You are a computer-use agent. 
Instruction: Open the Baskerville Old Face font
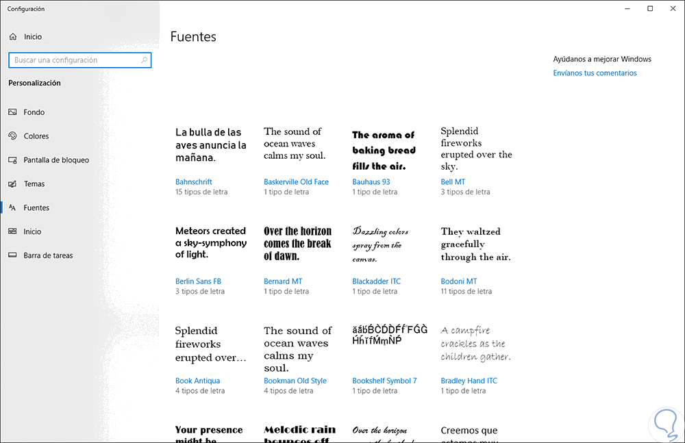(296, 182)
